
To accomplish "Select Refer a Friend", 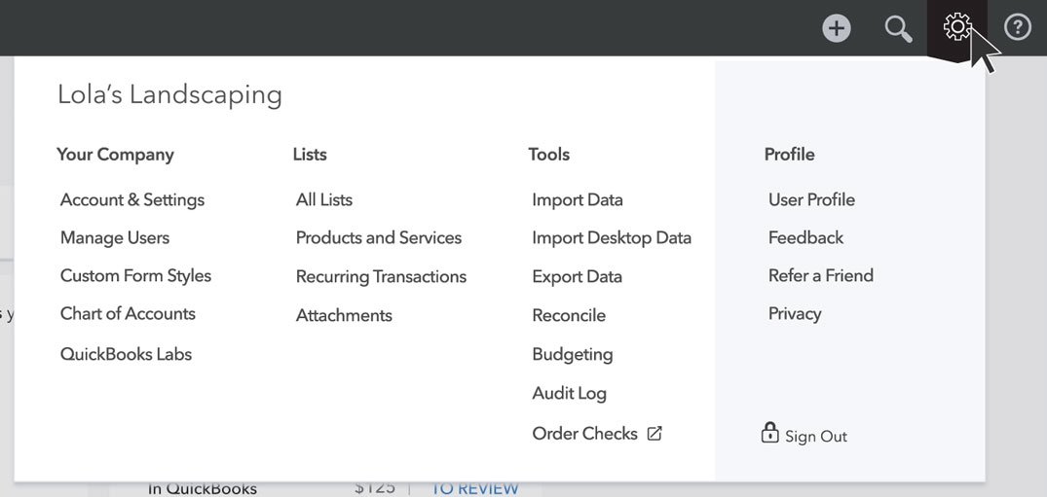I will point(821,276).
